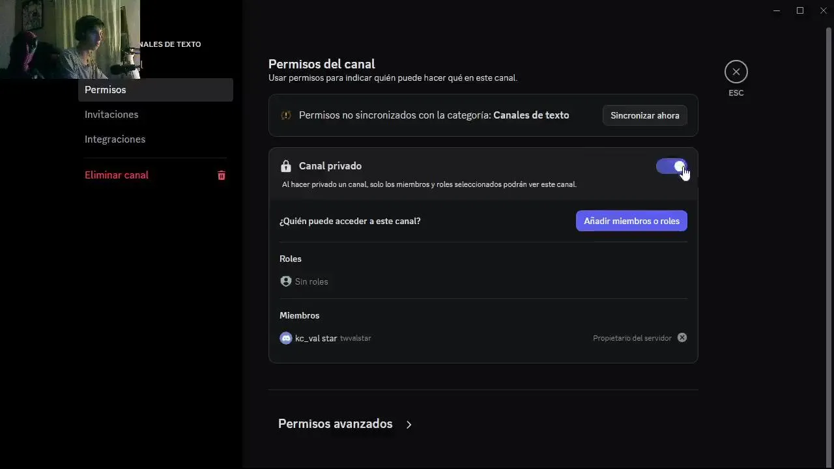This screenshot has height=469, width=834.
Task: Minimize the Discord window
Action: click(x=777, y=10)
